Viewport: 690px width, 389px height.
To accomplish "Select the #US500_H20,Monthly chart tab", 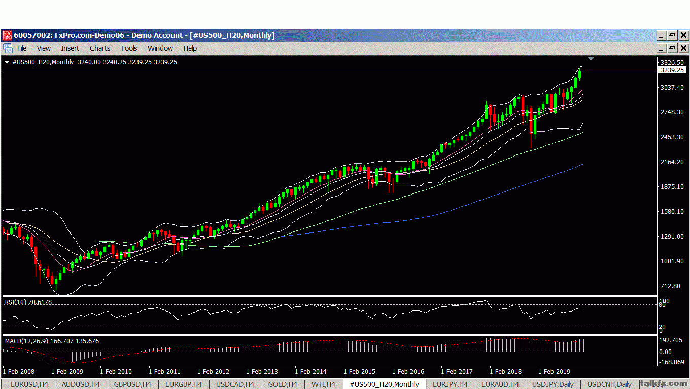I will click(x=385, y=384).
